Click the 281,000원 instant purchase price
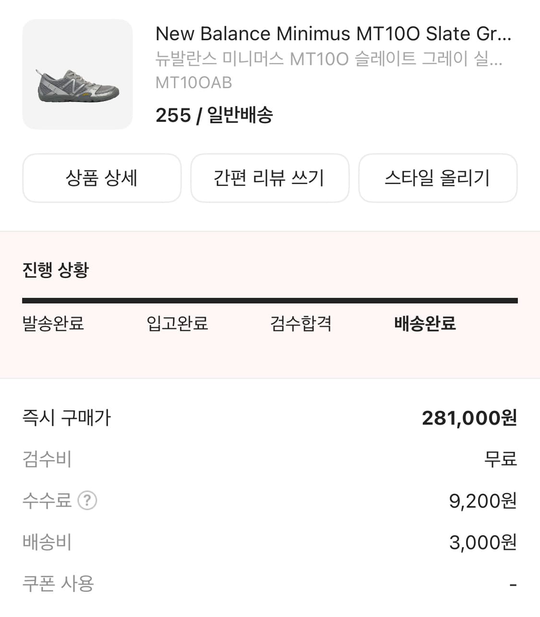Screen dimensions: 540x617 pos(469,418)
